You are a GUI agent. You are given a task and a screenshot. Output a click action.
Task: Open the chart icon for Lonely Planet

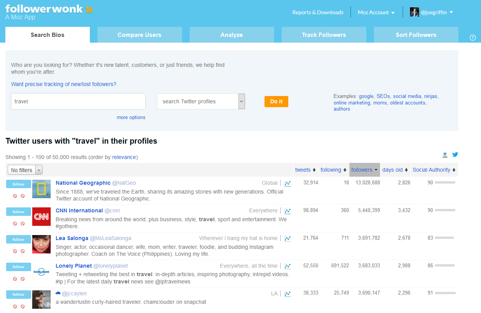click(x=288, y=266)
